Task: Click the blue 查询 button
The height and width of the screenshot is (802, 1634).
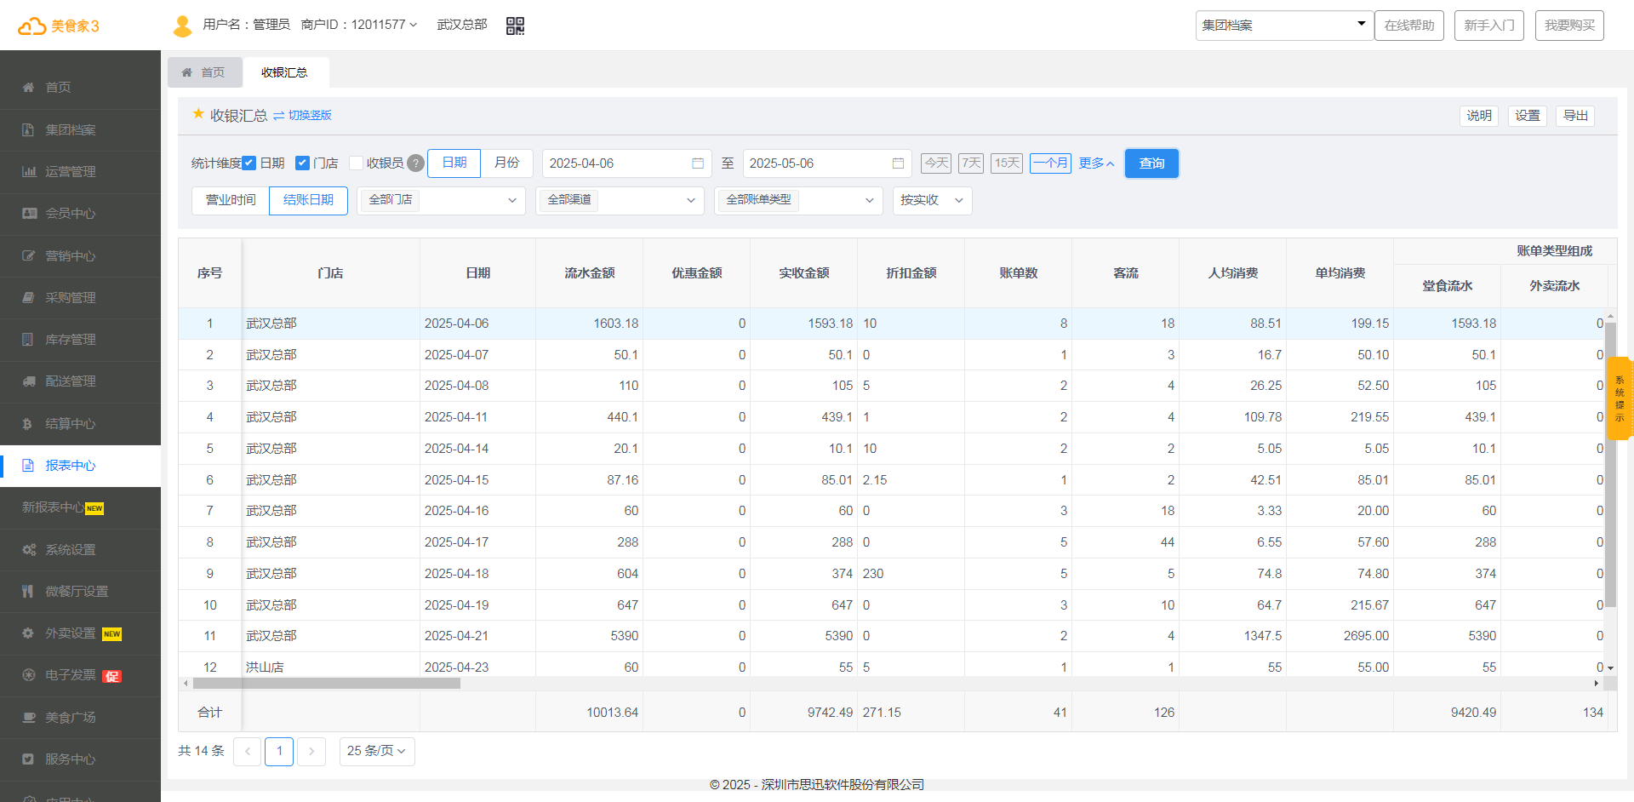Action: [x=1151, y=163]
